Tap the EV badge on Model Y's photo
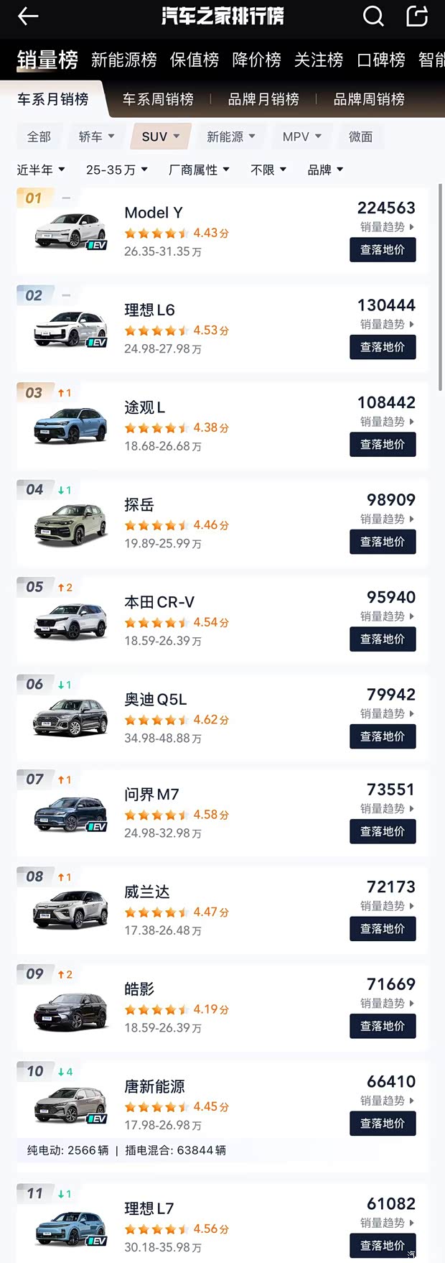445x1263 pixels. tap(98, 244)
